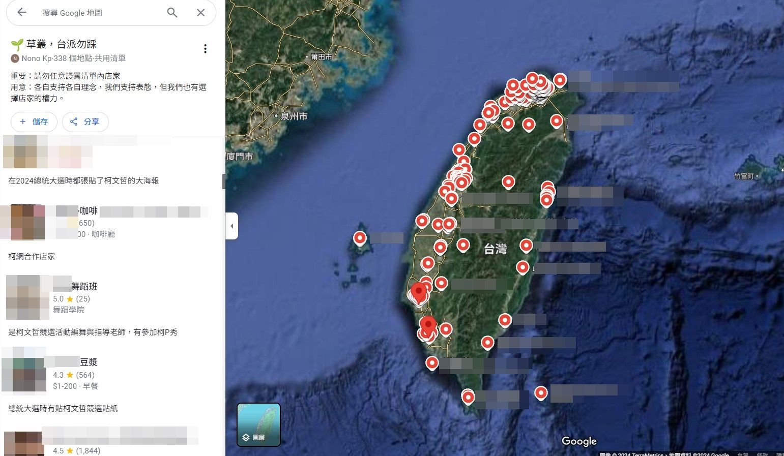Click the magnifier search icon
Image resolution: width=784 pixels, height=456 pixels.
[x=172, y=13]
